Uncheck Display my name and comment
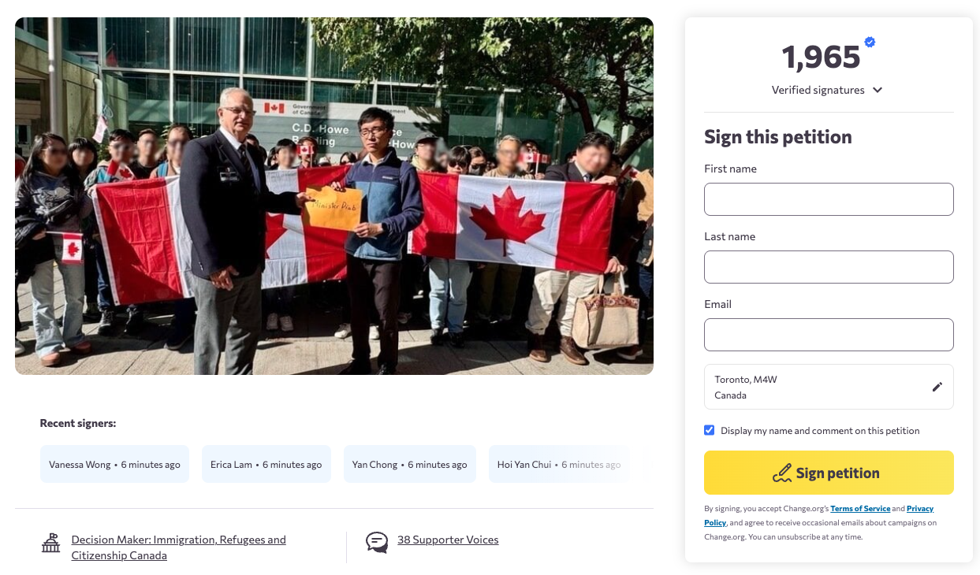Screen dimensions: 980x575 tap(710, 430)
